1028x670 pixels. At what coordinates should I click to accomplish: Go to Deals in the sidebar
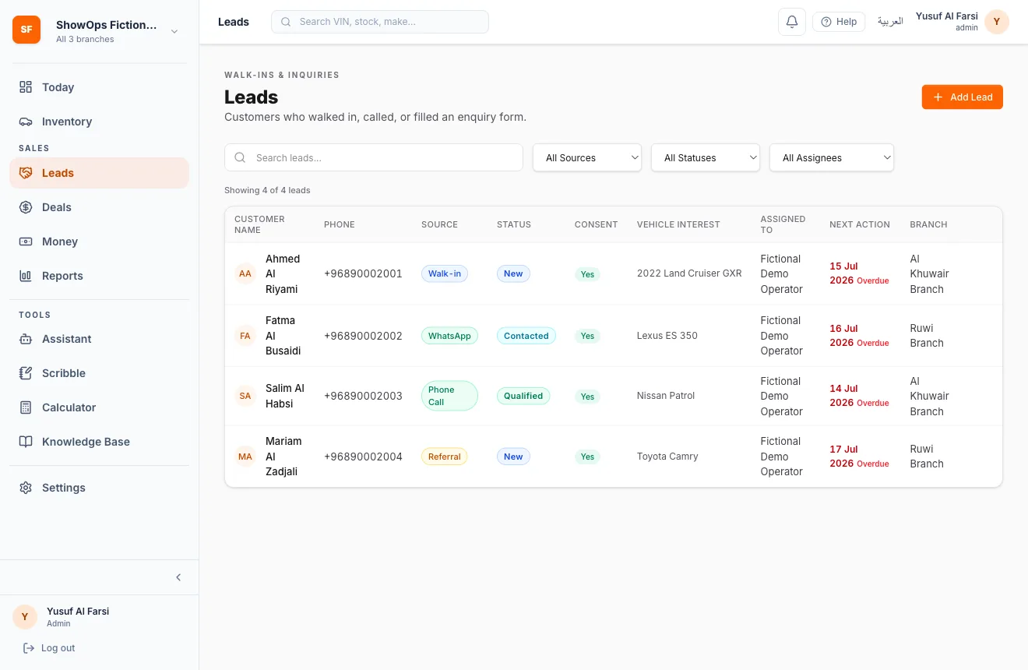(x=99, y=207)
